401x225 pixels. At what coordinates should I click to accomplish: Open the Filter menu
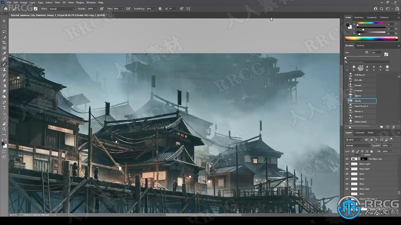[x=57, y=2]
